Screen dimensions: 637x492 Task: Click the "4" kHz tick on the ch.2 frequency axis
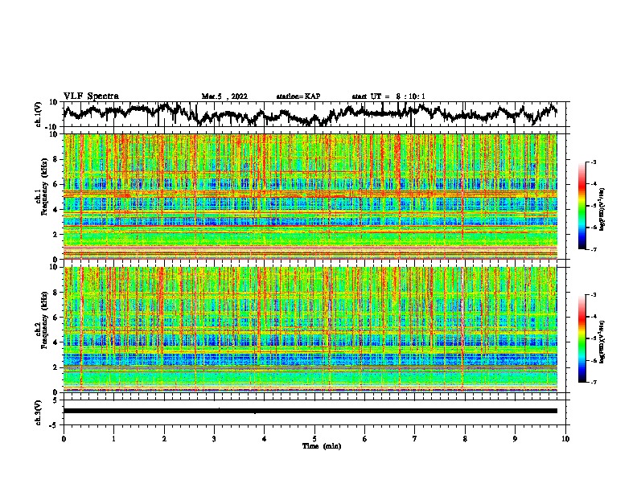coord(55,342)
